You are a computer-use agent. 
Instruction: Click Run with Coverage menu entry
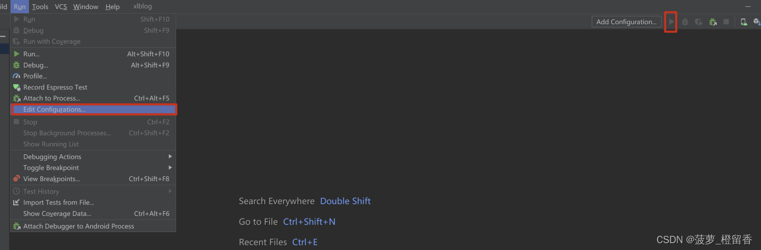(93, 42)
